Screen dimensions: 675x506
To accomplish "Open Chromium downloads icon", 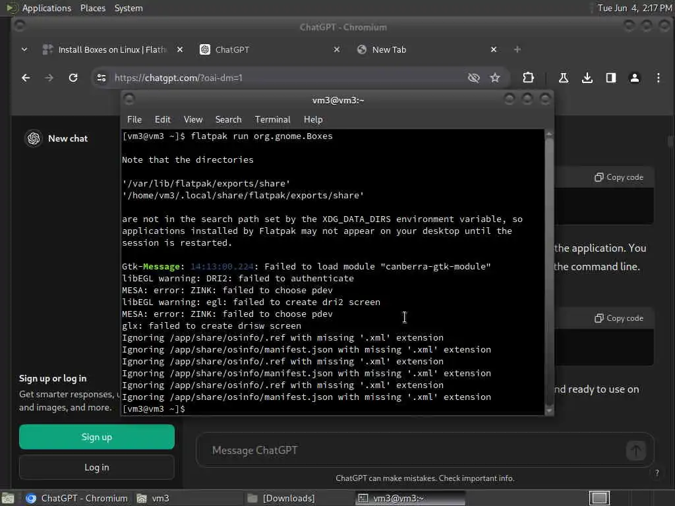I will pyautogui.click(x=587, y=78).
